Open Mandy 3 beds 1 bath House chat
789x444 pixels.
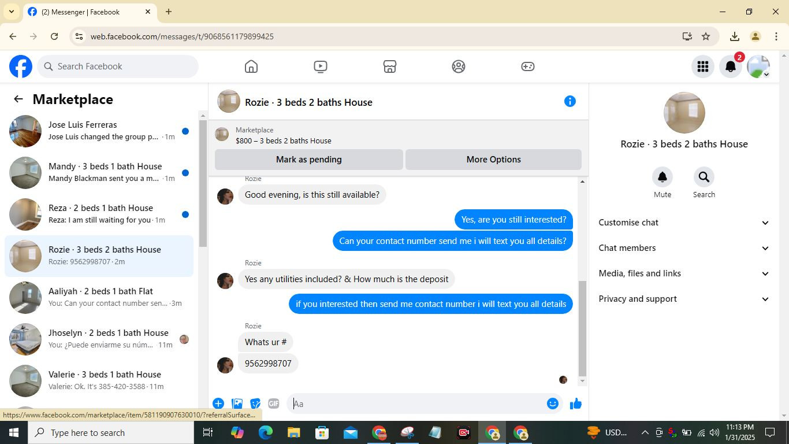pyautogui.click(x=99, y=173)
